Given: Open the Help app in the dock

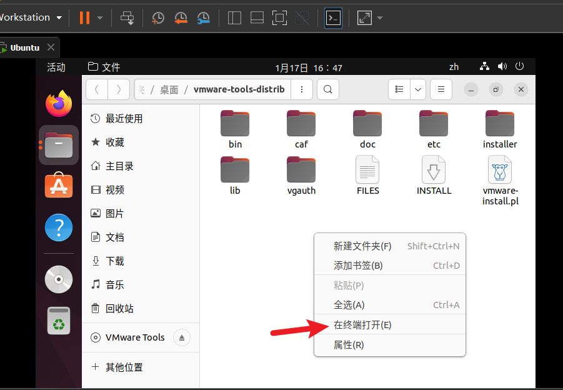Looking at the screenshot, I should pyautogui.click(x=59, y=227).
